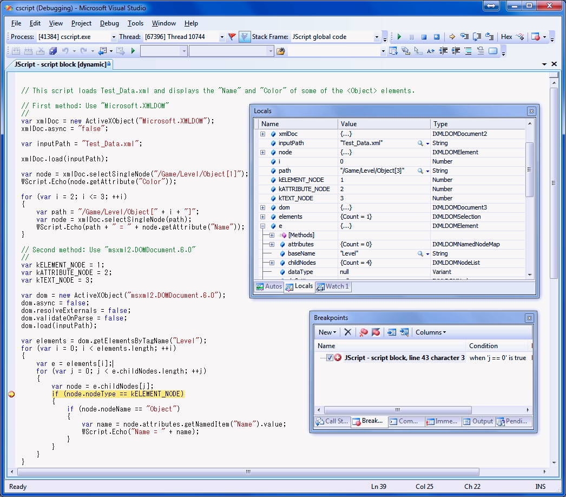The height and width of the screenshot is (497, 566).
Task: Click the Step Into icon
Action: [x=465, y=37]
